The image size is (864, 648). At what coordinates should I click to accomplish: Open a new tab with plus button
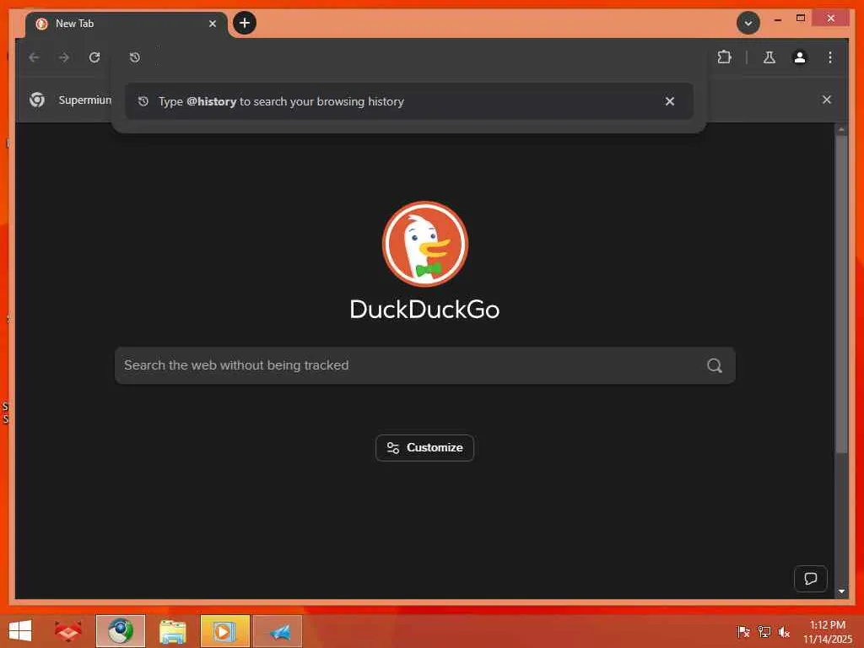[245, 23]
